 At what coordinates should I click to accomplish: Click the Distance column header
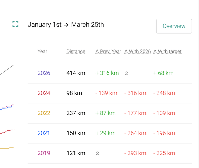(76, 52)
